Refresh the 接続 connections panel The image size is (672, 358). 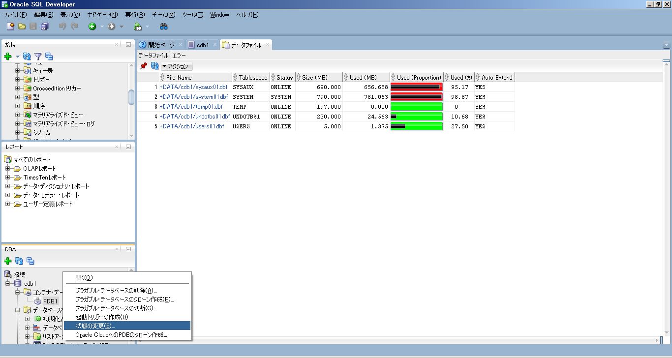click(x=27, y=57)
